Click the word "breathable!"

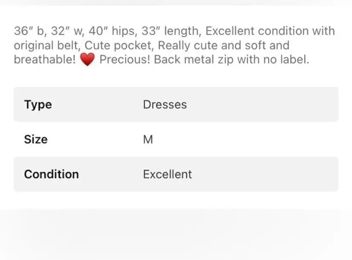point(44,60)
